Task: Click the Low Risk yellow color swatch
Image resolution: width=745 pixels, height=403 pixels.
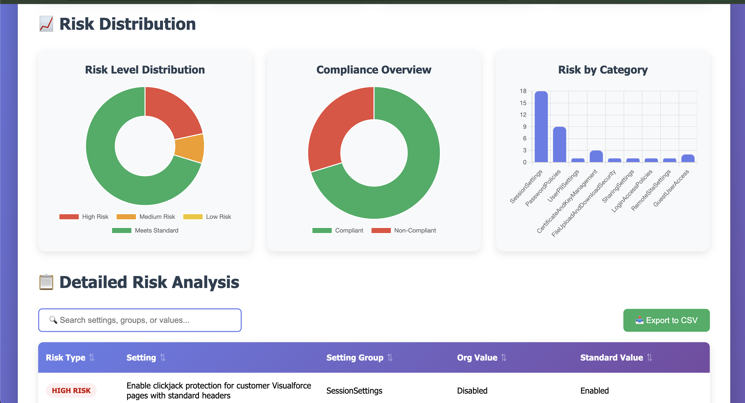Action: (193, 217)
